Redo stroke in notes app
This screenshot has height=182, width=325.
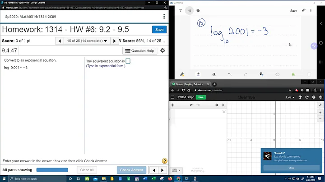tap(246, 74)
